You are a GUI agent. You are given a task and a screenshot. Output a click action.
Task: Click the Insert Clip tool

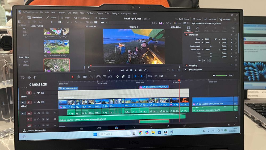coord(98,77)
